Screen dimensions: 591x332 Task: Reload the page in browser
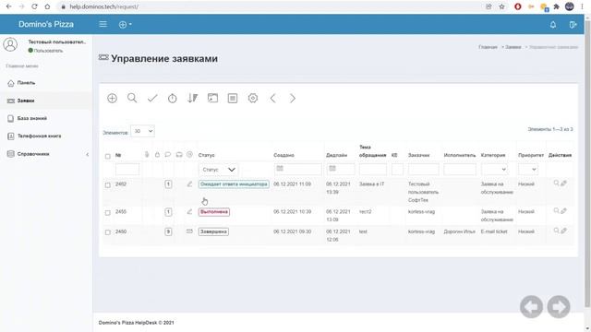34,6
